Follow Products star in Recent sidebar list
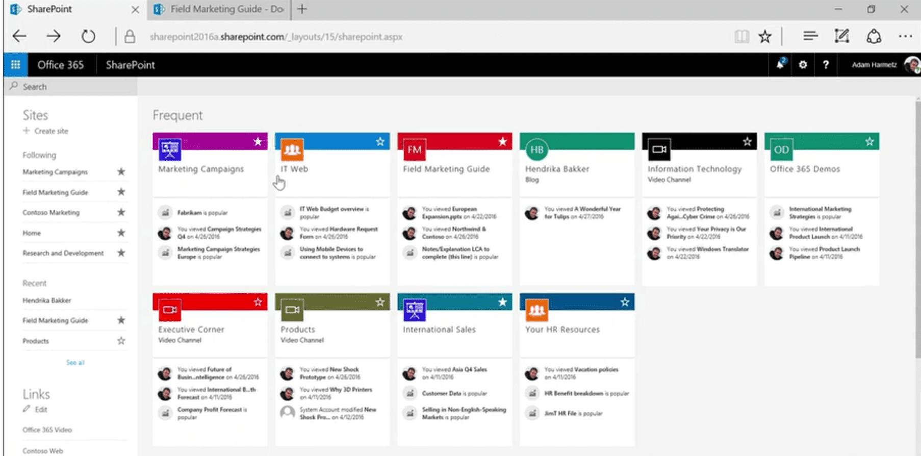Viewport: 921px width, 456px height. pos(121,340)
